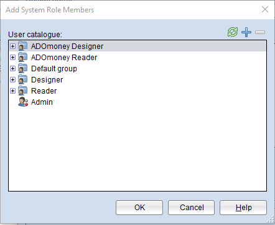Screen dimensions: 275x225
Task: Expand the ADOmoney Designer node
Action: 12,46
